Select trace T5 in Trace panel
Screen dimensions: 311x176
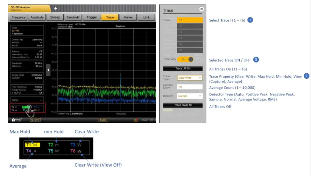click(x=190, y=44)
